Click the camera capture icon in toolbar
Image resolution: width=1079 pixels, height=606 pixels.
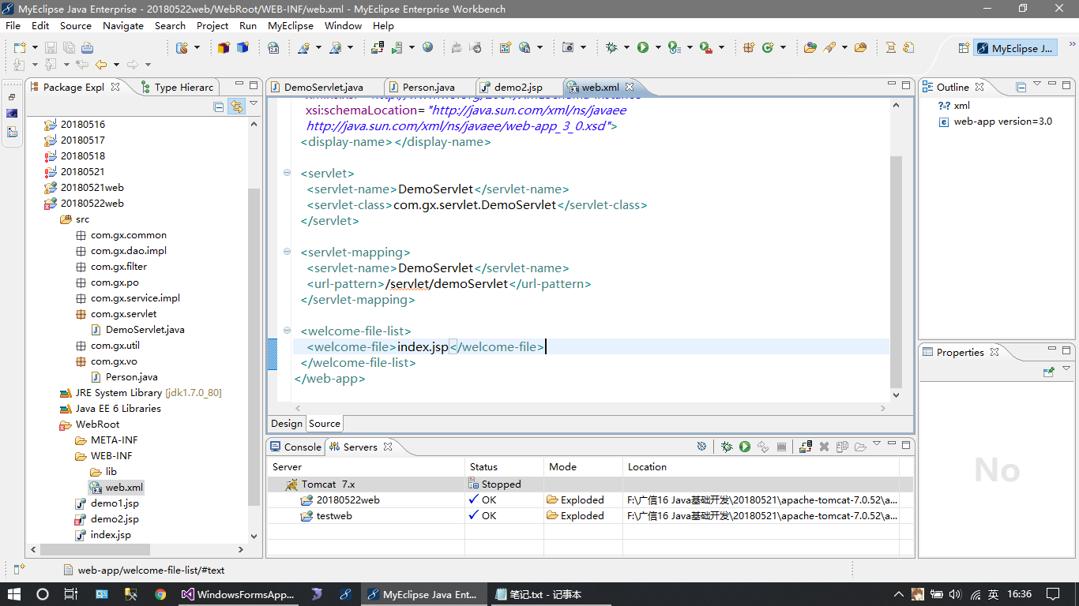pos(568,48)
